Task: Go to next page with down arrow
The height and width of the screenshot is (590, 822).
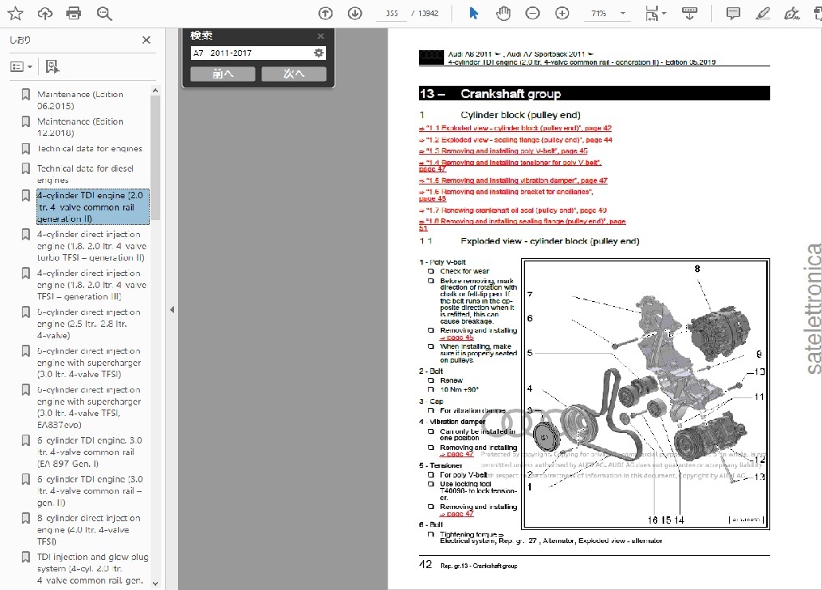Action: tap(355, 13)
